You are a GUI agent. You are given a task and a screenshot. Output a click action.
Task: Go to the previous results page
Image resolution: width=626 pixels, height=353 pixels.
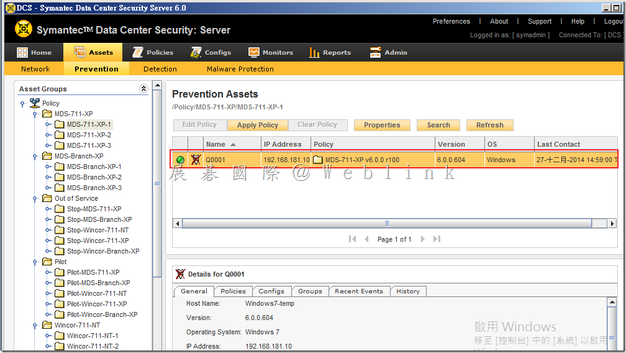(366, 239)
